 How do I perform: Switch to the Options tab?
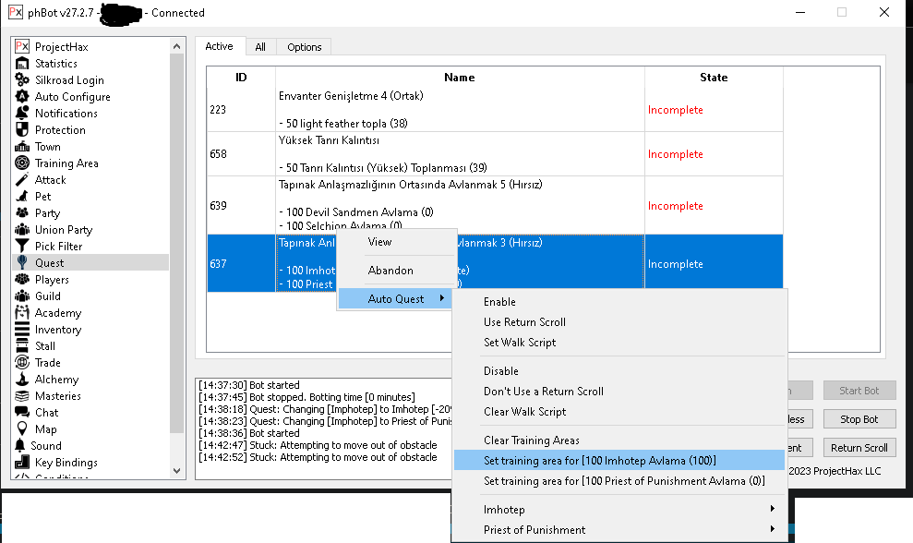304,47
